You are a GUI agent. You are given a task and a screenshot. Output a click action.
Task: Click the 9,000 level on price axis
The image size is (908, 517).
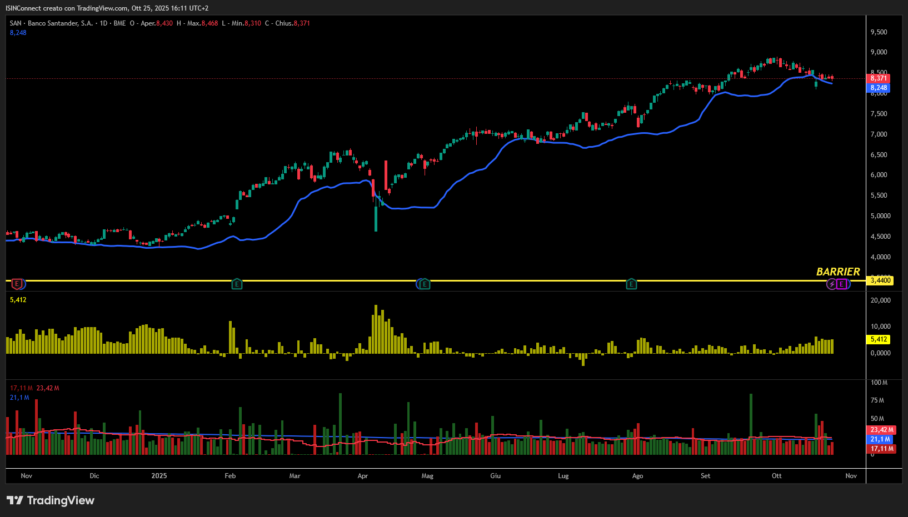click(879, 52)
